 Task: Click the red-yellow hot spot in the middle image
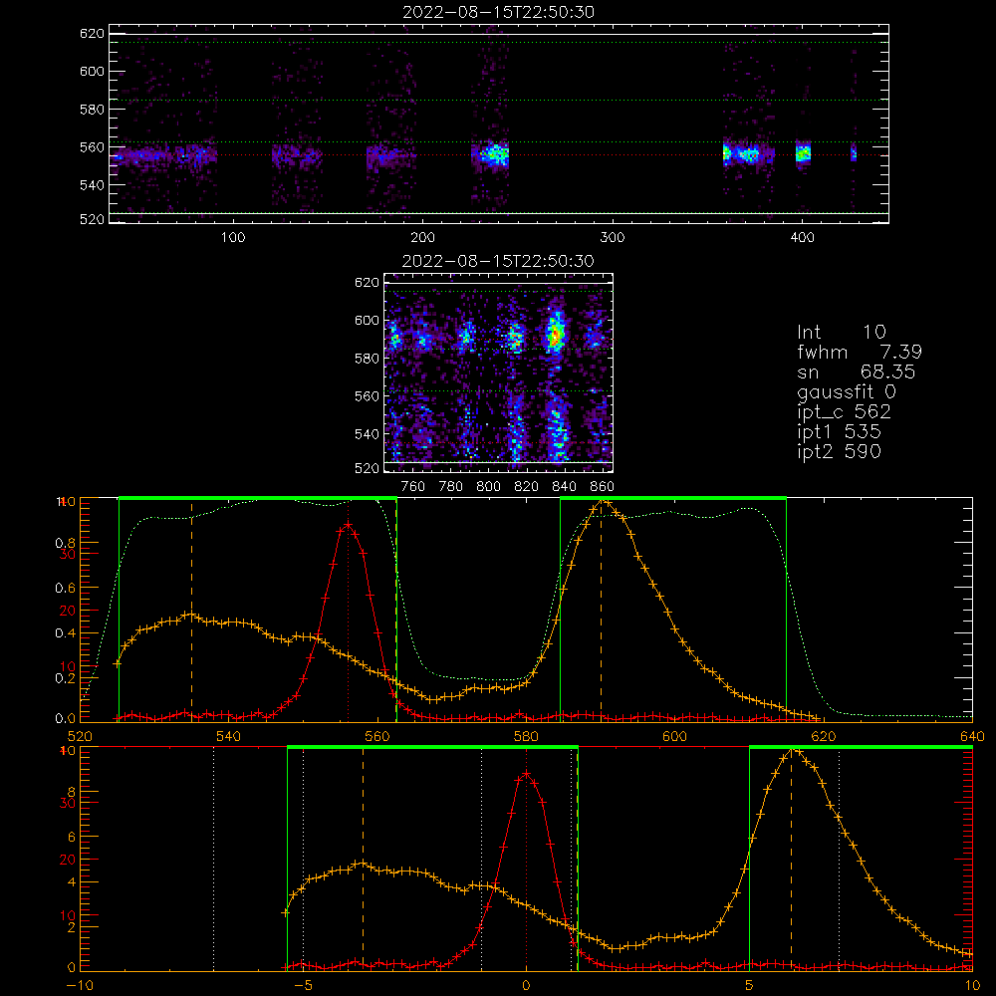click(x=557, y=334)
